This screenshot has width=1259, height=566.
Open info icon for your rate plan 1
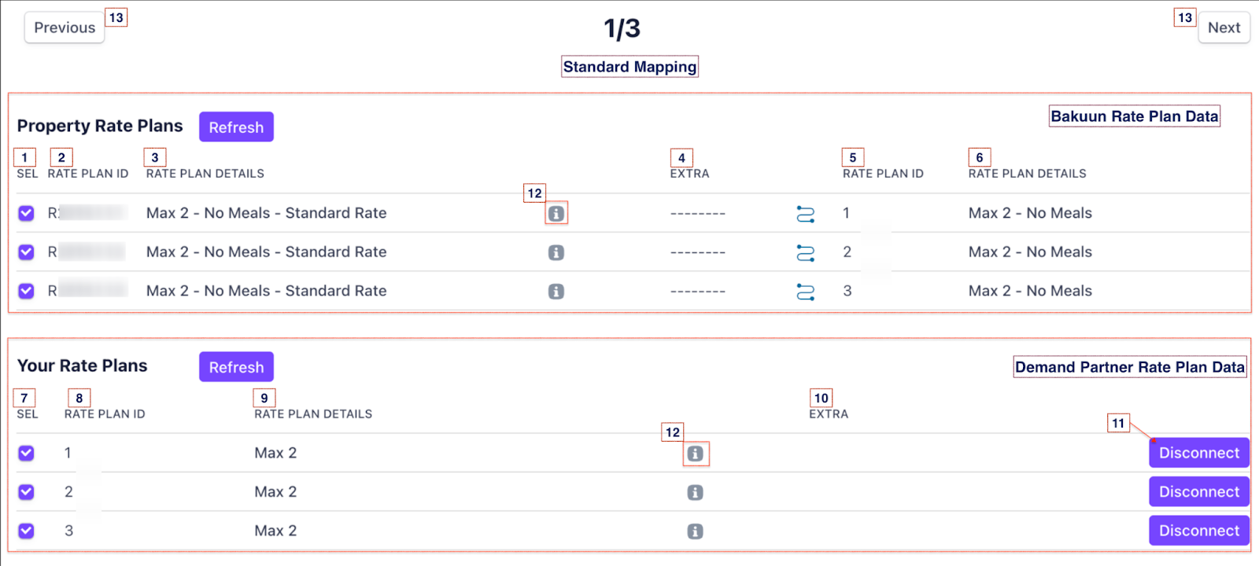point(695,454)
